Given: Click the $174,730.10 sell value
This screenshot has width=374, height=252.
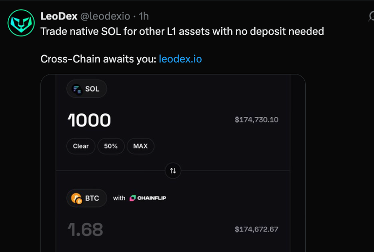Looking at the screenshot, I should tap(257, 120).
